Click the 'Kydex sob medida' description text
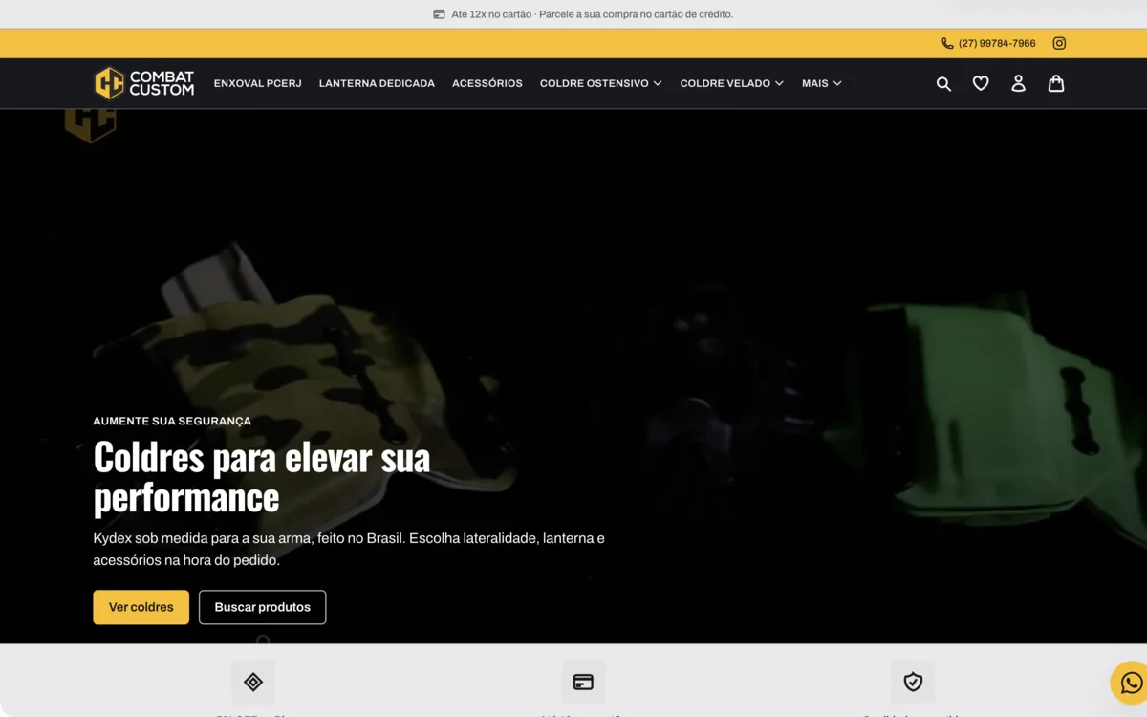Screen dimensions: 1147x717 [x=349, y=549]
